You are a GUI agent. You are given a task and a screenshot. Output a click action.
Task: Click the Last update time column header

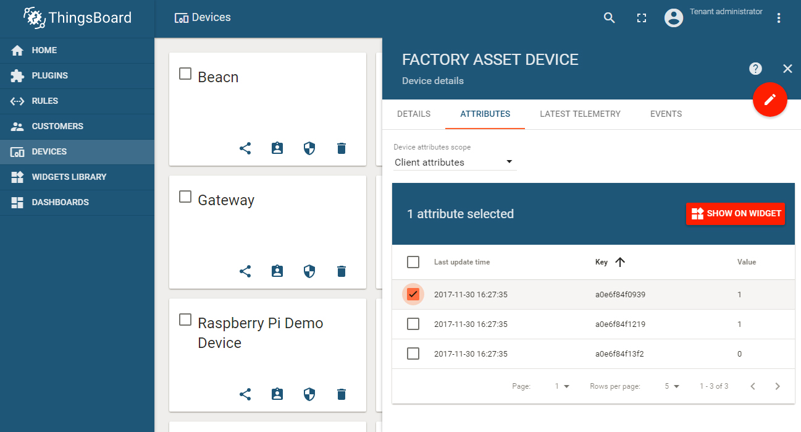pos(462,262)
